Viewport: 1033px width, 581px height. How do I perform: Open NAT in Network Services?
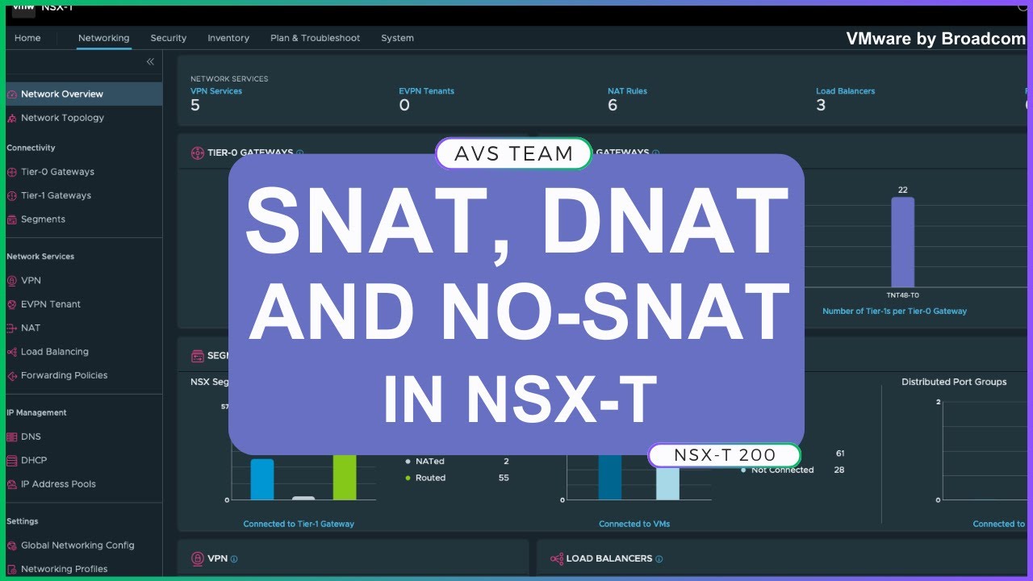(x=31, y=328)
